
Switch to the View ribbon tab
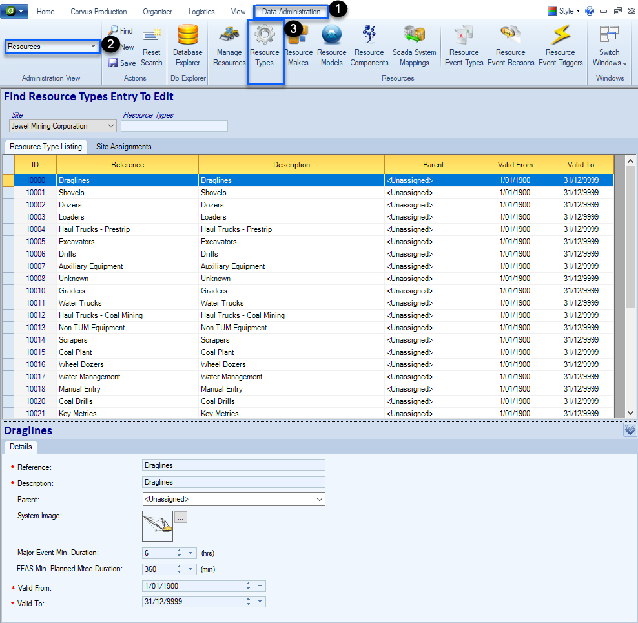pos(238,12)
